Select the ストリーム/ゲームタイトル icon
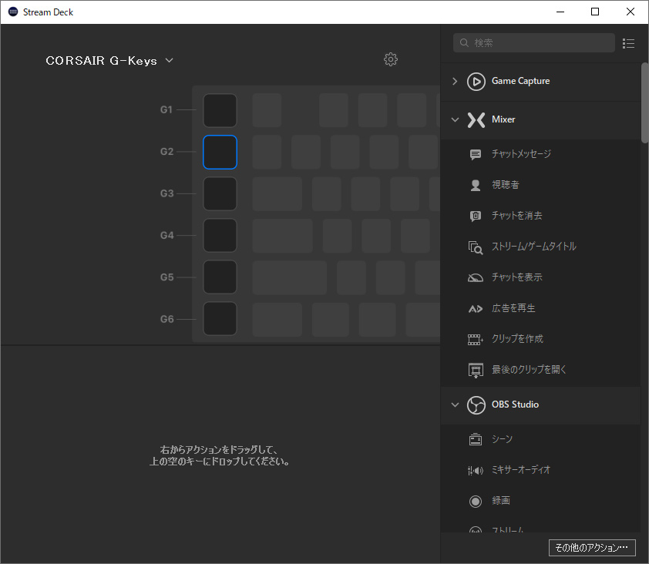Image resolution: width=649 pixels, height=564 pixels. pyautogui.click(x=476, y=247)
